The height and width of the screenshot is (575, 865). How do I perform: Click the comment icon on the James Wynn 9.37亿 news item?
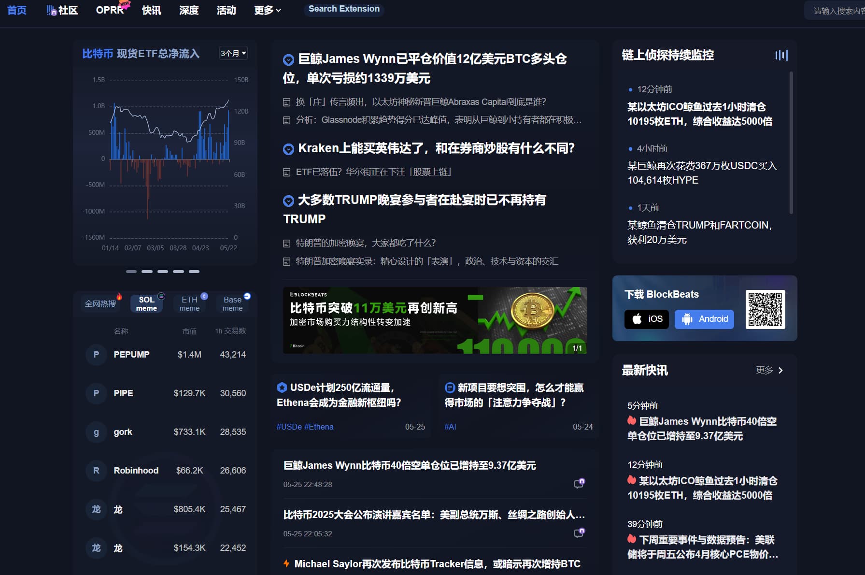pos(579,483)
